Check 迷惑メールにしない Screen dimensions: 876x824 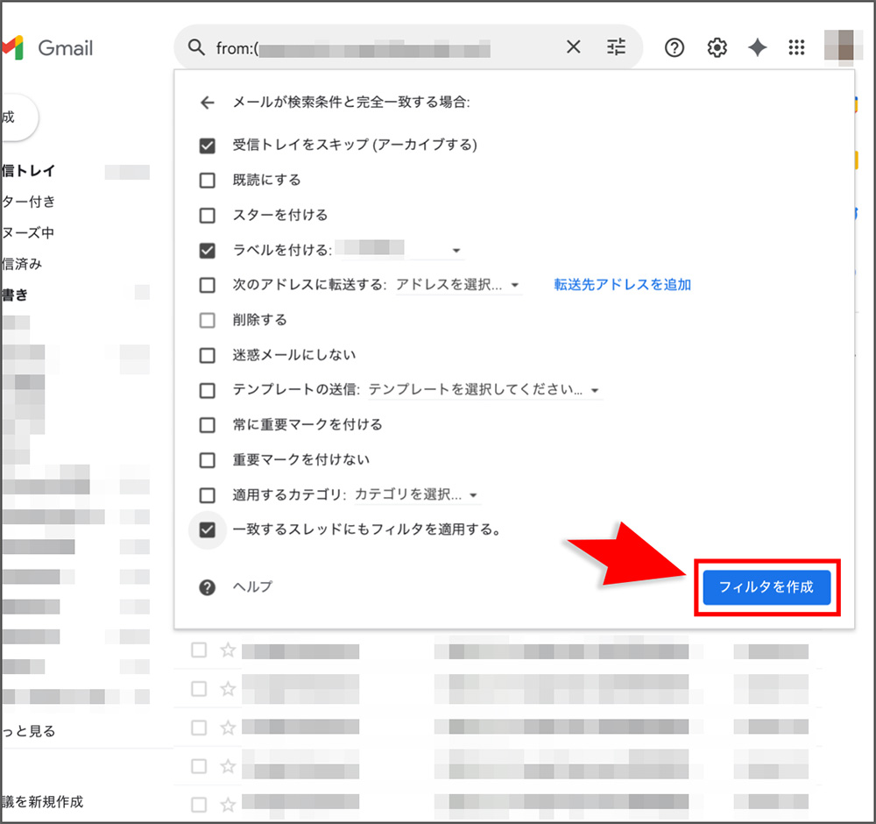208,356
